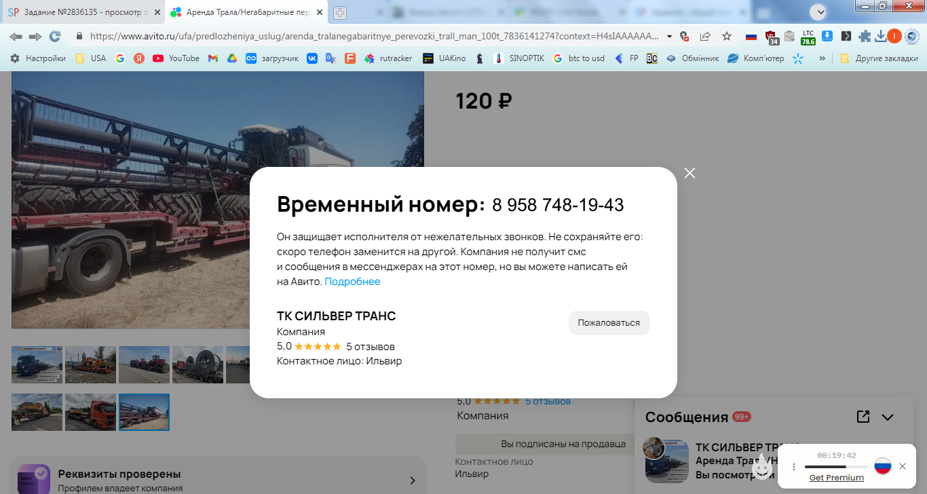Open the uBlock extension showing 34
Viewport: 927px width, 494px height.
(771, 37)
